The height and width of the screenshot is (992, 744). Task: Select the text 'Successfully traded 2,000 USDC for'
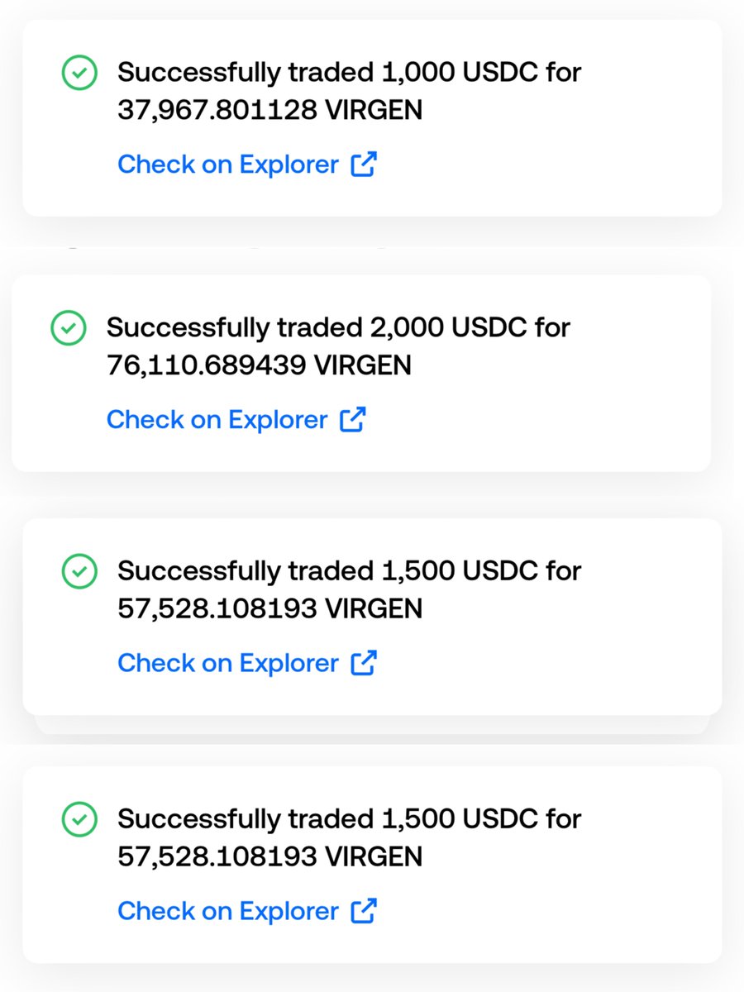(x=339, y=327)
